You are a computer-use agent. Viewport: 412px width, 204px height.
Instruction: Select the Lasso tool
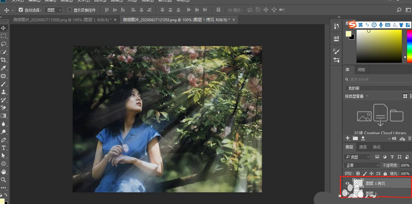(4, 44)
